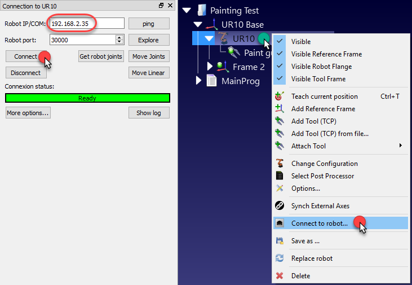412x285 pixels.
Task: Click the Add Reference Frame icon
Action: tap(279, 109)
